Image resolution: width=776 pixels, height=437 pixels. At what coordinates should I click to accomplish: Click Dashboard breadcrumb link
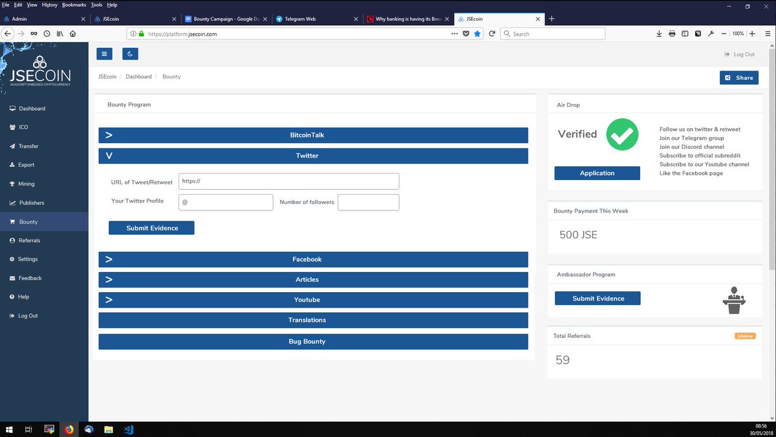(x=138, y=76)
